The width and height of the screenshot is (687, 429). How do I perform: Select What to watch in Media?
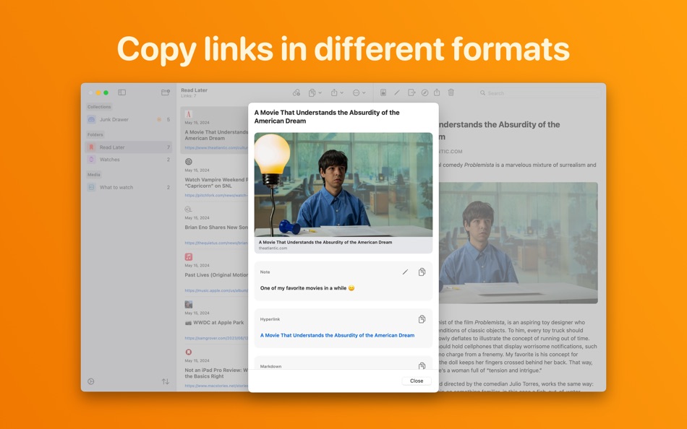pos(129,187)
